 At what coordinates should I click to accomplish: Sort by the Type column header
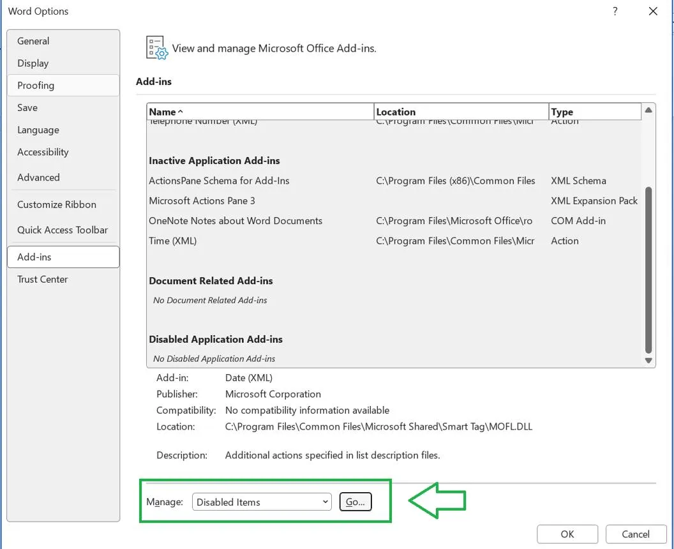point(595,112)
